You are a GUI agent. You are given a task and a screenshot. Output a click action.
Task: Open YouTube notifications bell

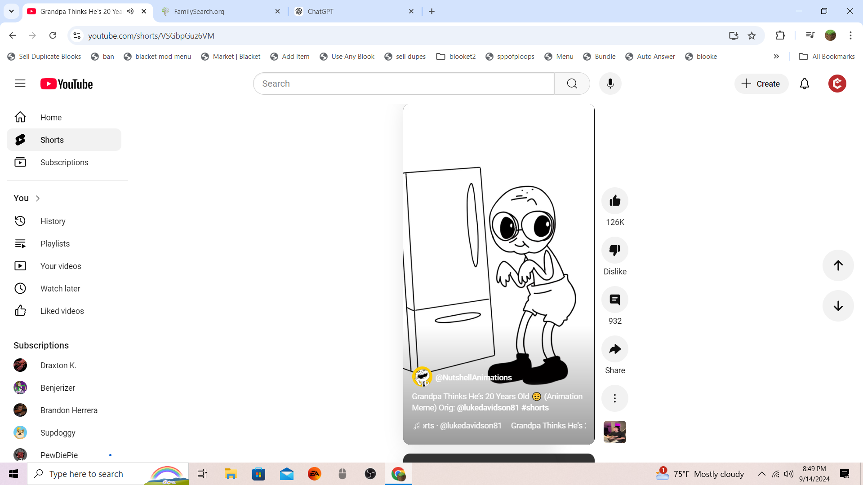click(x=804, y=84)
